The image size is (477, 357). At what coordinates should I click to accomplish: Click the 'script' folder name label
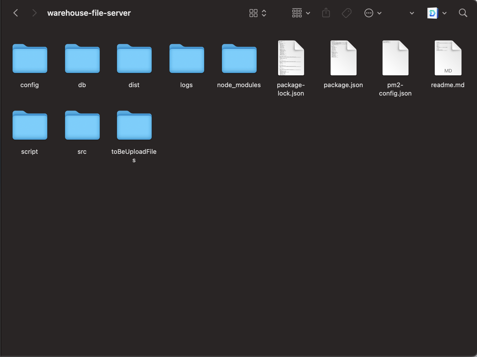pyautogui.click(x=30, y=152)
